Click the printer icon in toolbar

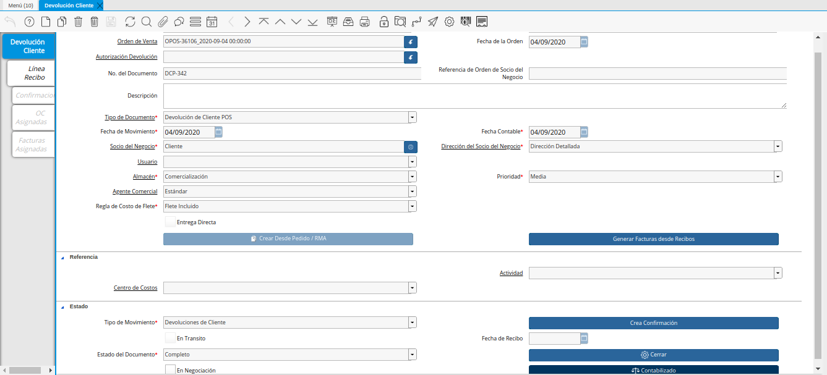tap(365, 22)
